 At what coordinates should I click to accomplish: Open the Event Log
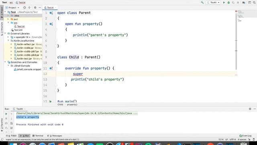pyautogui.click(x=245, y=136)
